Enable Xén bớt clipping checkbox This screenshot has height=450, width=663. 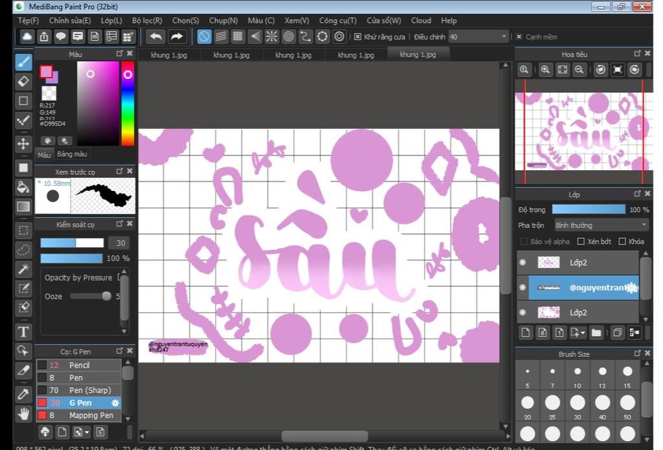[x=581, y=241]
